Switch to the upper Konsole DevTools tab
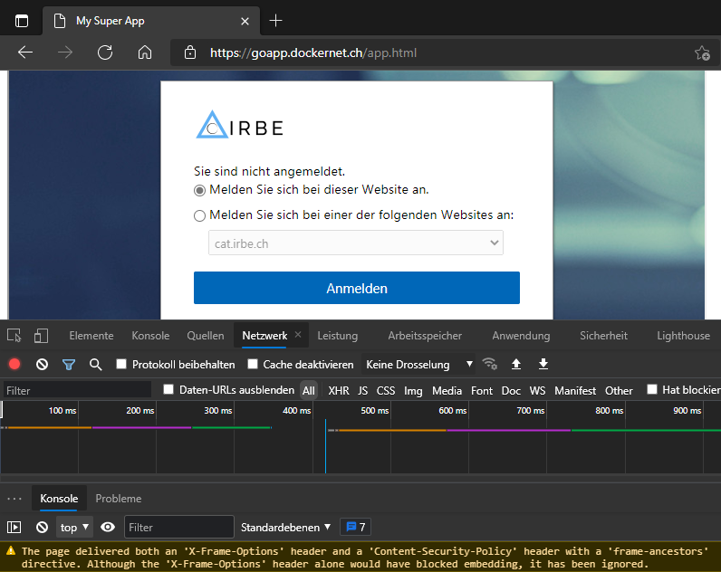The height and width of the screenshot is (572, 721). click(150, 336)
